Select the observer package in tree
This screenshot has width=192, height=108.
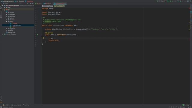pos(12,20)
